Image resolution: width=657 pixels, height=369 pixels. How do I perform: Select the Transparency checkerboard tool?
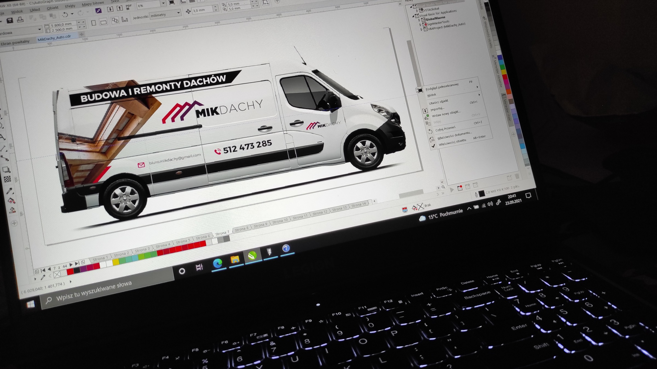[7, 179]
